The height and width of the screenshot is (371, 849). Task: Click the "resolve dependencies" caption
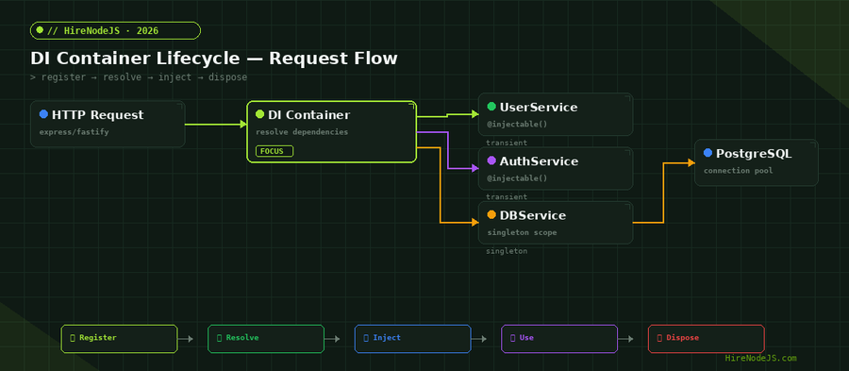click(302, 132)
